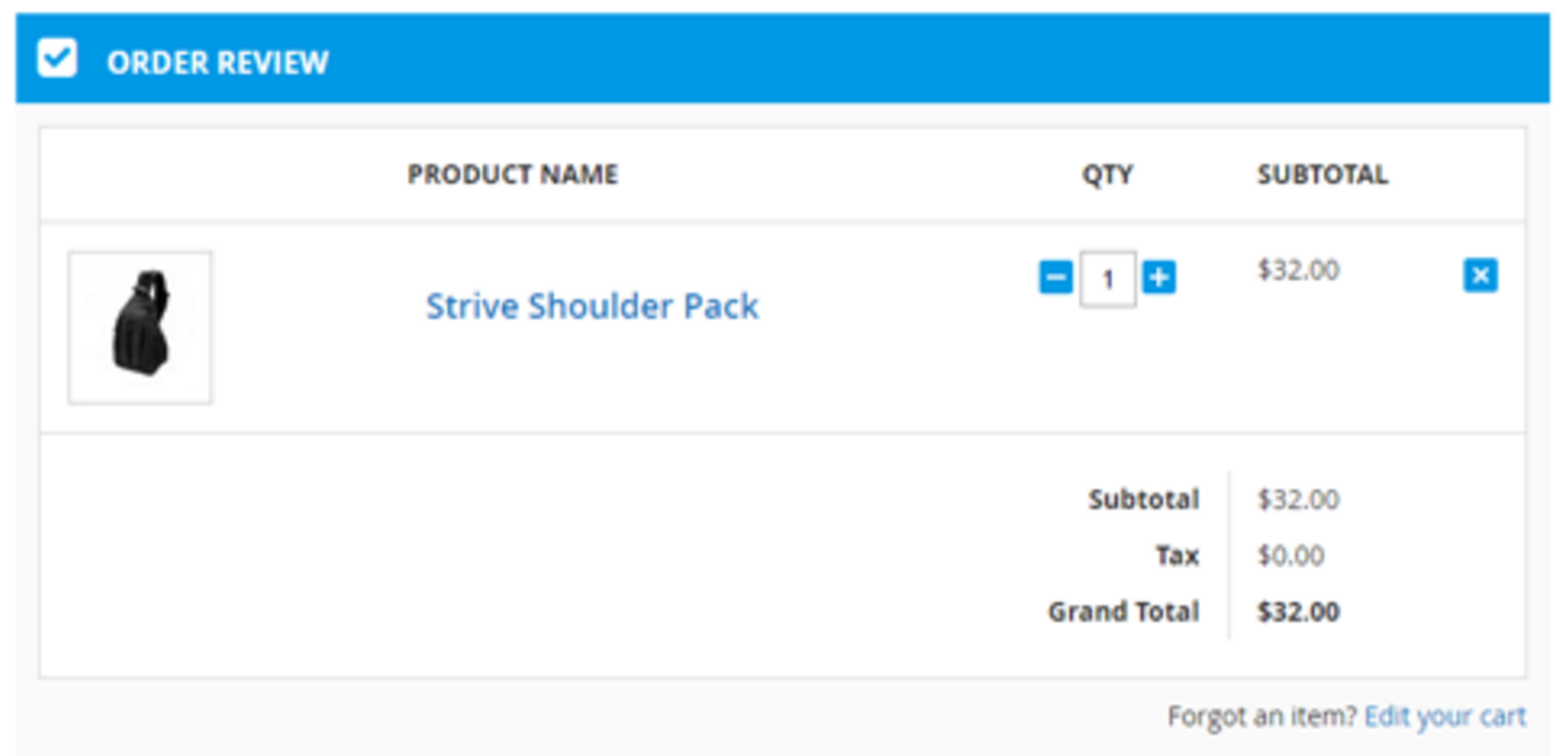Click the Order Review checkmark icon
The height and width of the screenshot is (756, 1565).
click(57, 59)
